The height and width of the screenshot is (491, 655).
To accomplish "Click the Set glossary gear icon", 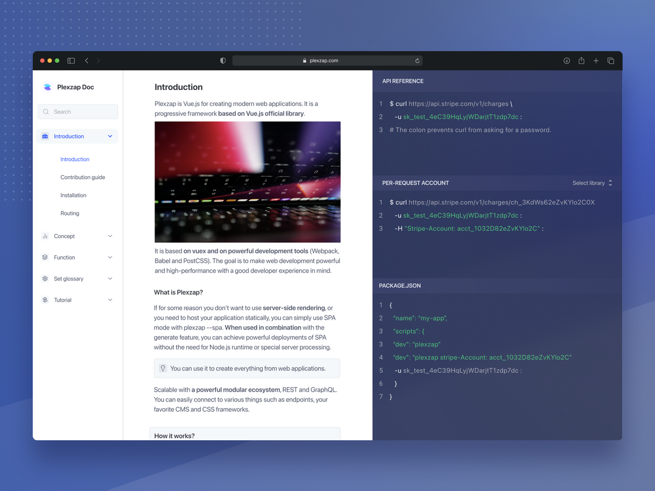I will pyautogui.click(x=45, y=279).
